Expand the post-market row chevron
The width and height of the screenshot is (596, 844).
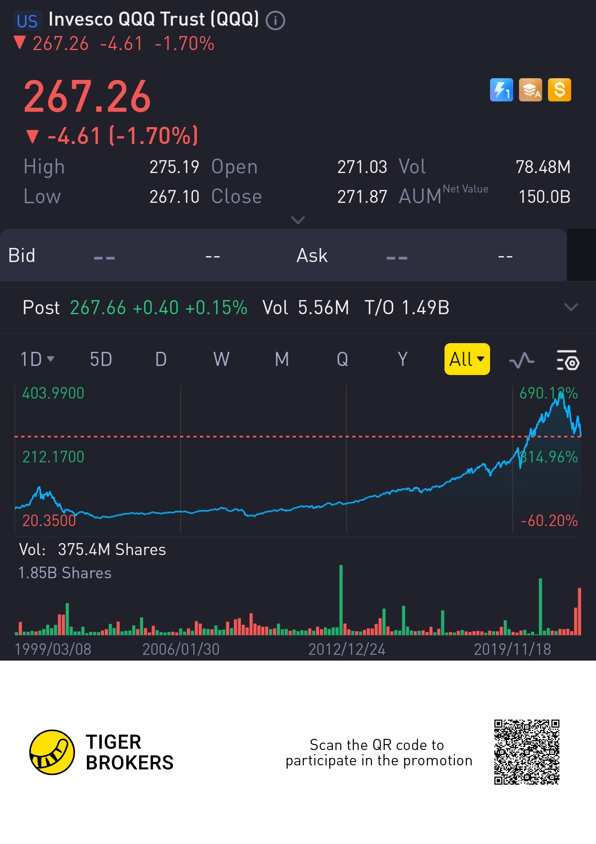[571, 307]
